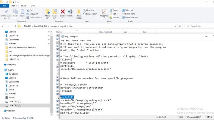Refresh the bin folder view
Screen dimensions: 214x120
point(180,26)
